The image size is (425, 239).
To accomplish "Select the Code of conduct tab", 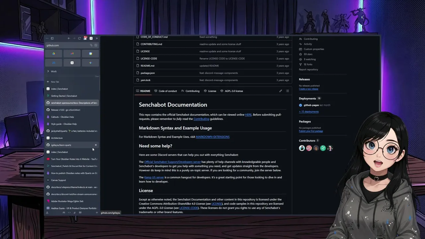I will point(165,91).
